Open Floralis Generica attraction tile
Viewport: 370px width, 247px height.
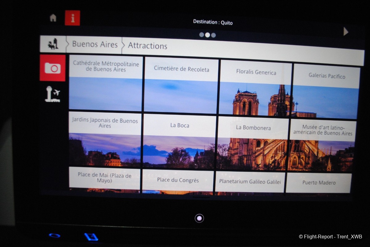(x=256, y=88)
